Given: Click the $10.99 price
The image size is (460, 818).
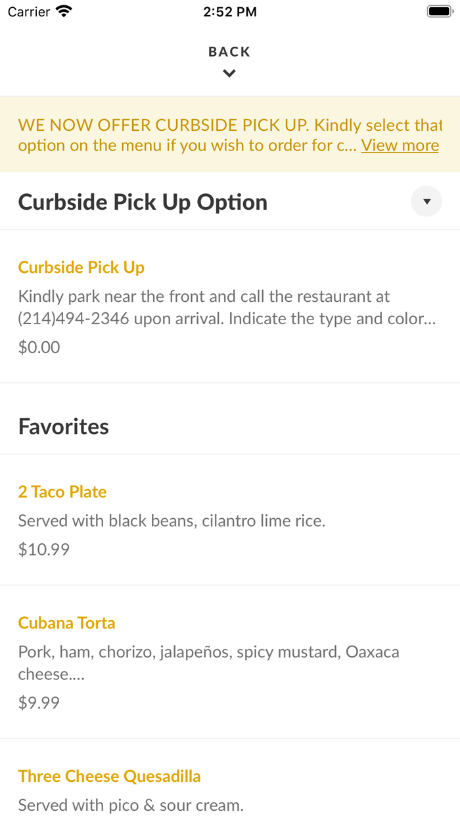Looking at the screenshot, I should 43,550.
